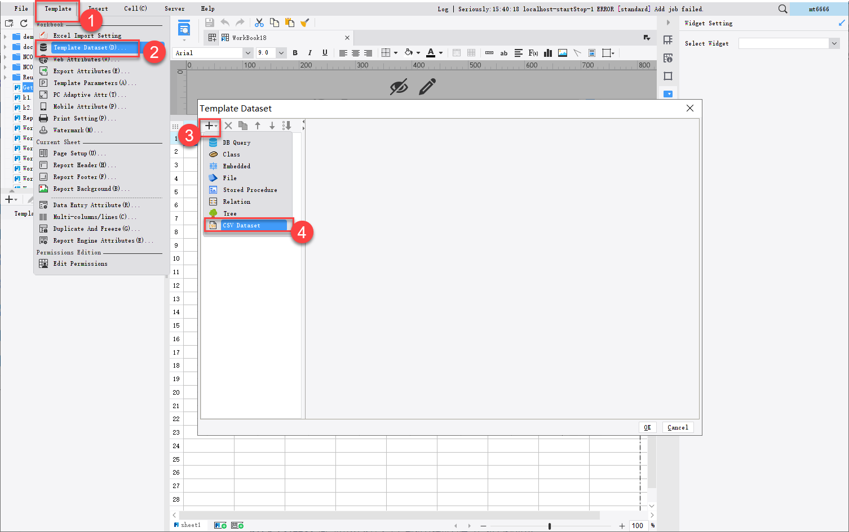The image size is (849, 532).
Task: Click the Undo arrow icon
Action: (225, 23)
